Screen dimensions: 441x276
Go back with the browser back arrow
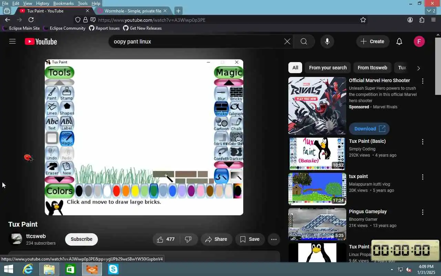coord(8,20)
